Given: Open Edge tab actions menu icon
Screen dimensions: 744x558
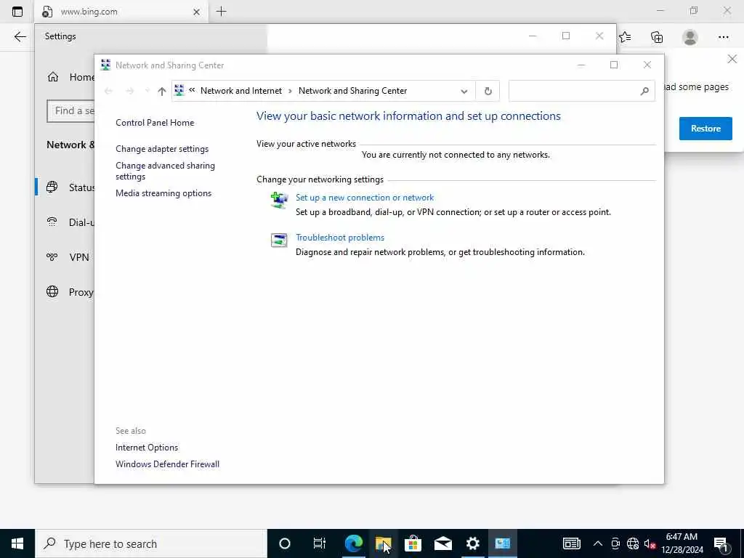Looking at the screenshot, I should point(17,12).
